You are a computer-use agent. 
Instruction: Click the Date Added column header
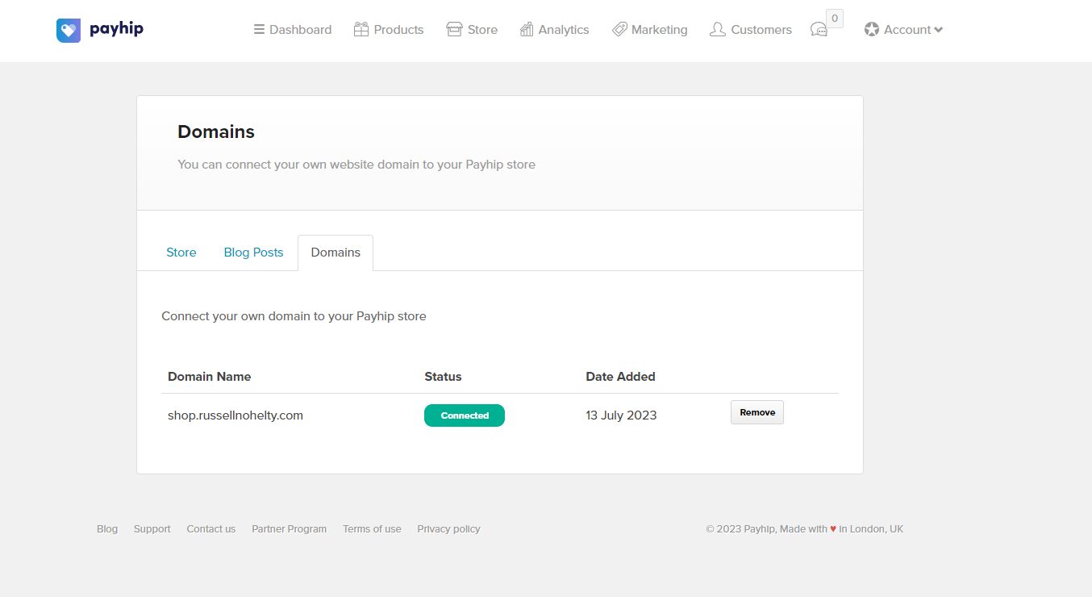(x=620, y=377)
